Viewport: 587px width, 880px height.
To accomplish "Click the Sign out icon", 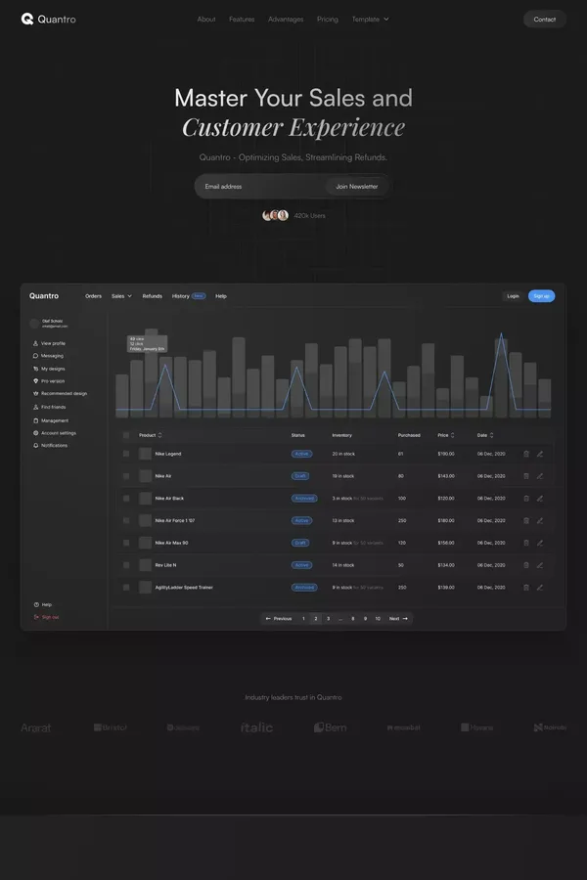I will [36, 617].
